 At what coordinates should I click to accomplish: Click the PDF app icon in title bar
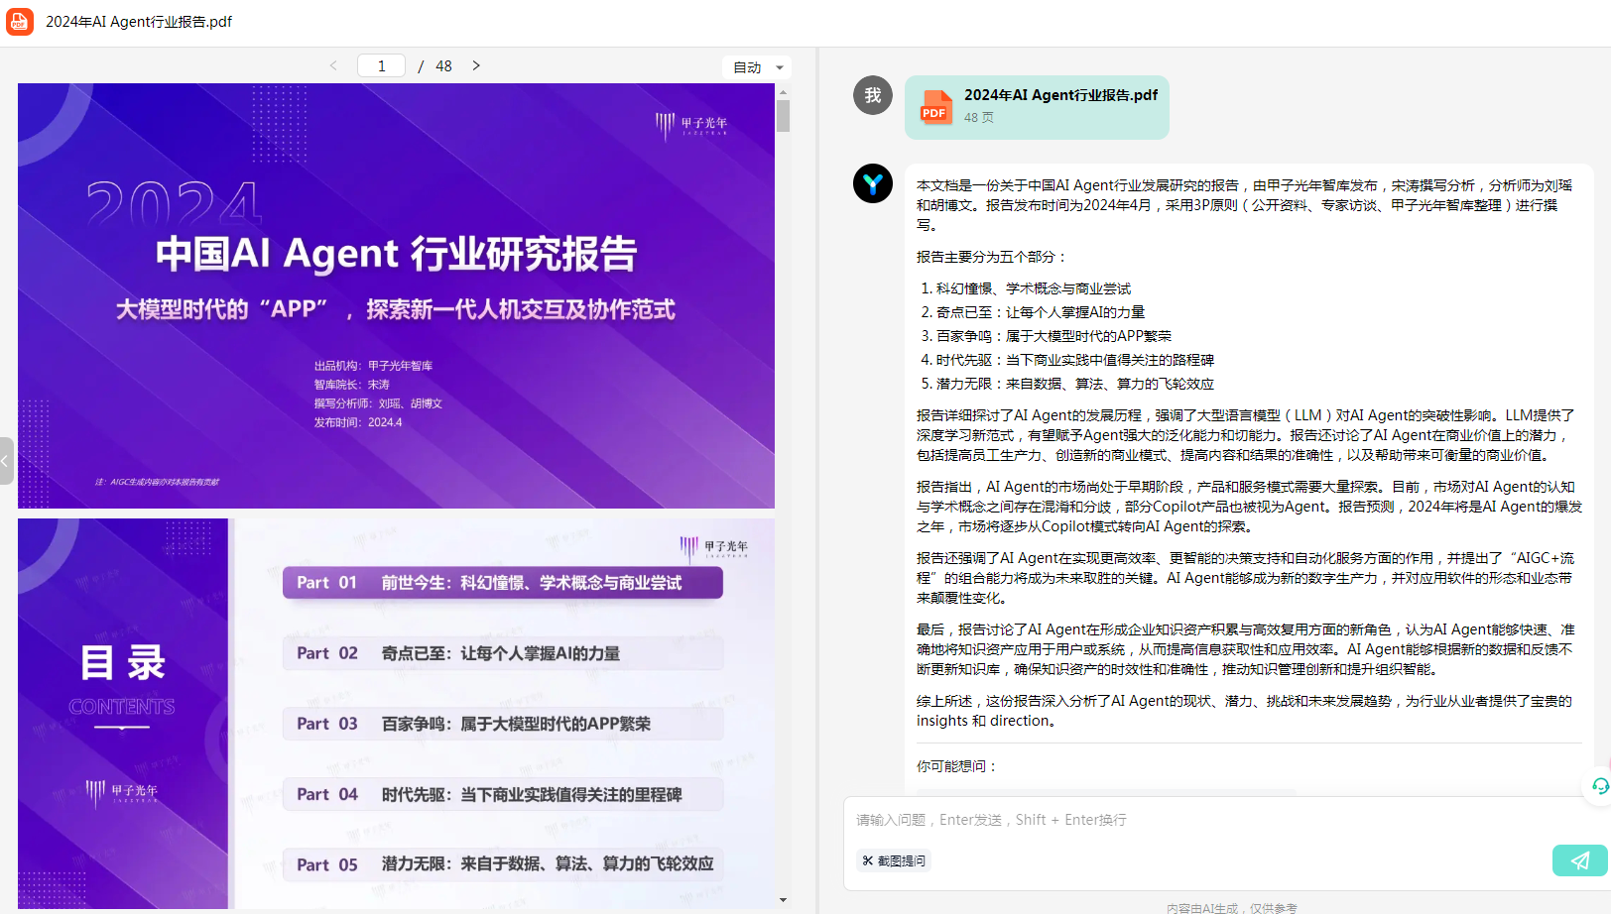click(20, 22)
